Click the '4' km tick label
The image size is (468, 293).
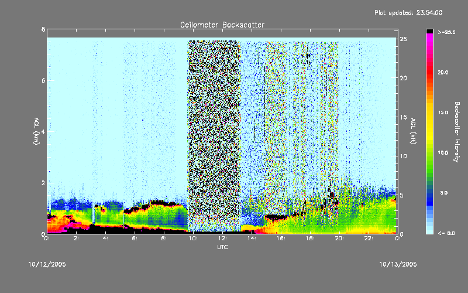[x=43, y=132]
